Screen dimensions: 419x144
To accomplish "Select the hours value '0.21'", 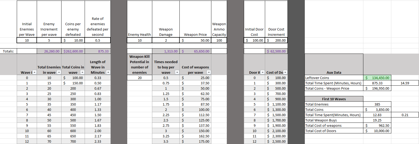I will point(405,115).
